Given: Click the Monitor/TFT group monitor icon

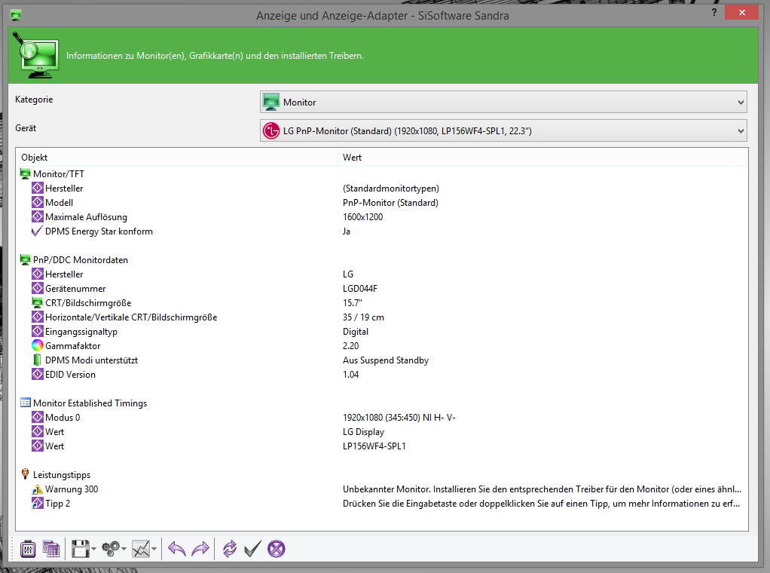Looking at the screenshot, I should [25, 173].
